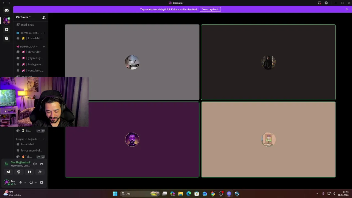The height and width of the screenshot is (198, 352).
Task: Deafen with the headphones icon
Action: coord(31,182)
